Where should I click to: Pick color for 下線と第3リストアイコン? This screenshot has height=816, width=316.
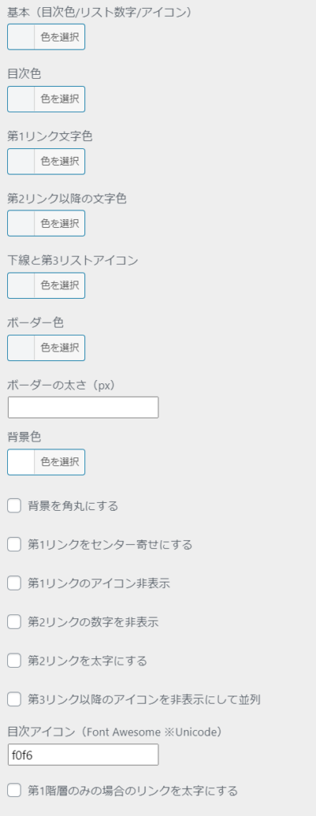[x=46, y=285]
